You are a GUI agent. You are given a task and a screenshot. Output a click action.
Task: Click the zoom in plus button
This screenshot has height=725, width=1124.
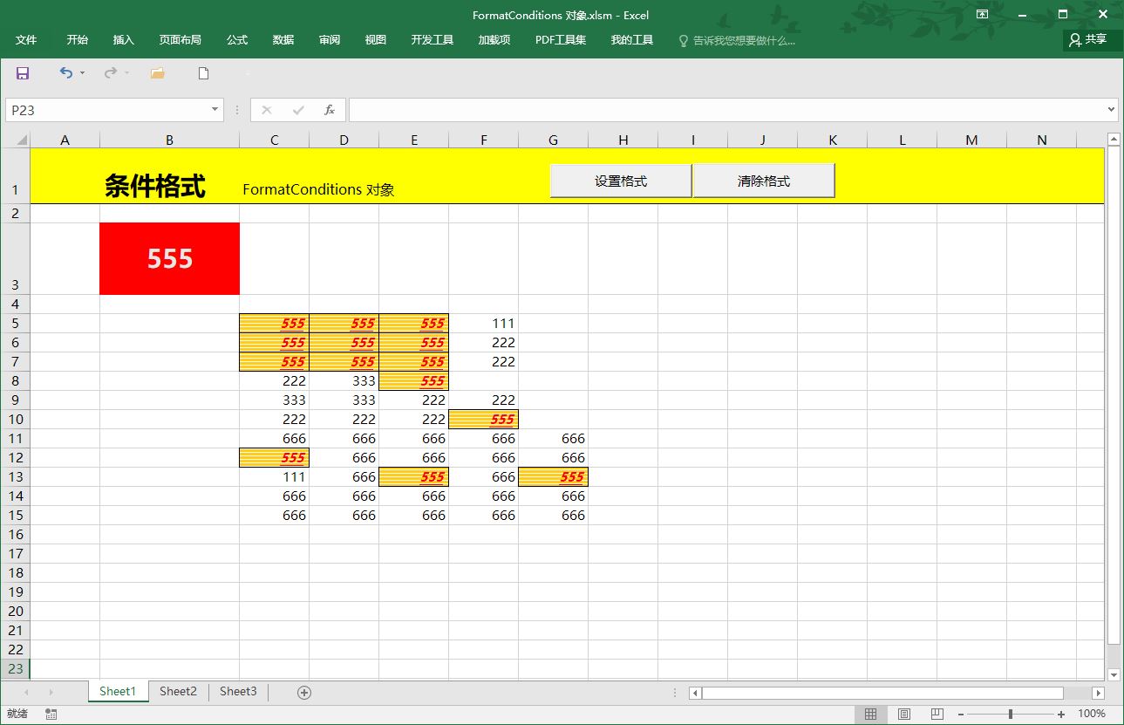click(x=1061, y=715)
